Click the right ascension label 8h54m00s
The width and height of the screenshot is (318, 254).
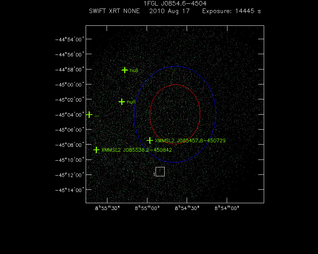[x=227, y=208]
